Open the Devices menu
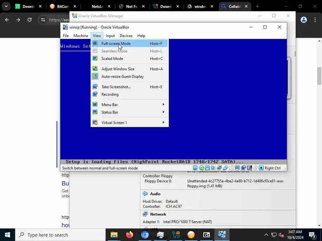This screenshot has width=322, height=241. 126,36
